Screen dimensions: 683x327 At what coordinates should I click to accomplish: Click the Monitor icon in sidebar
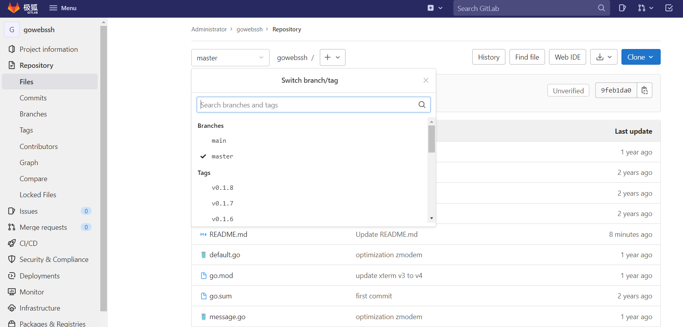[x=12, y=292]
